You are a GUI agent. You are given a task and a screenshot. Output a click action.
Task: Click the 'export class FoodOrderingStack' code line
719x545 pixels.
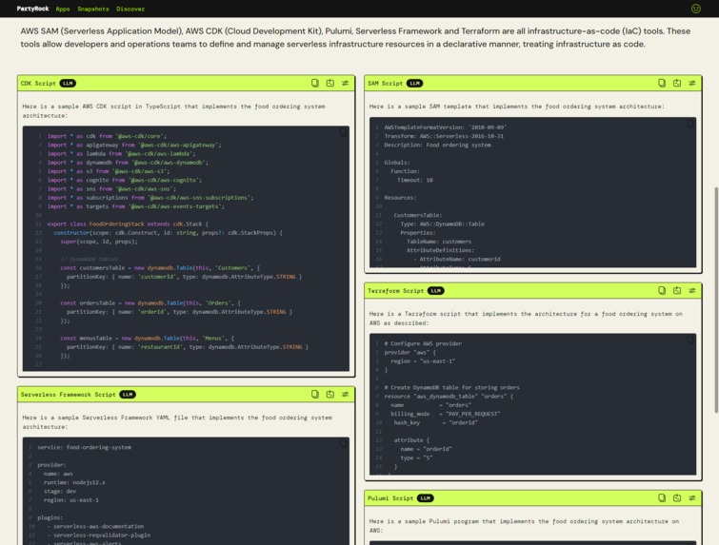[x=128, y=224]
